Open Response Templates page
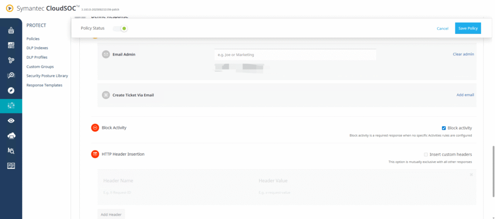Screen dimensions: 495x219 coord(44,85)
